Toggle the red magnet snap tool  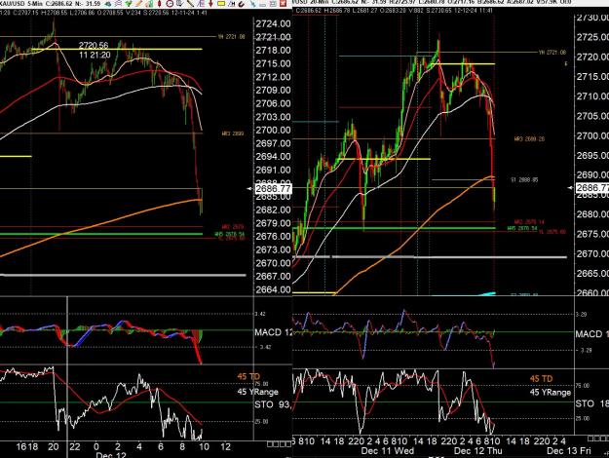(x=241, y=4)
